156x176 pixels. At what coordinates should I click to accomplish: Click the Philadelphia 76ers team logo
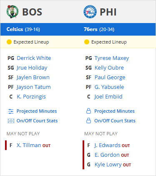(90, 12)
